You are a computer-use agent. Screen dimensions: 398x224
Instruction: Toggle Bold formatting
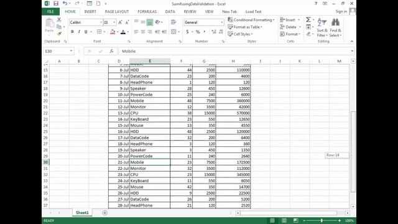pyautogui.click(x=72, y=32)
